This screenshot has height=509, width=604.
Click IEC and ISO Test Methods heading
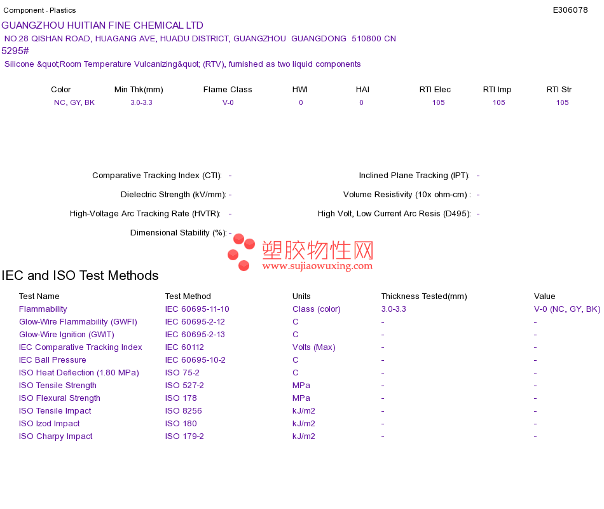pos(80,275)
